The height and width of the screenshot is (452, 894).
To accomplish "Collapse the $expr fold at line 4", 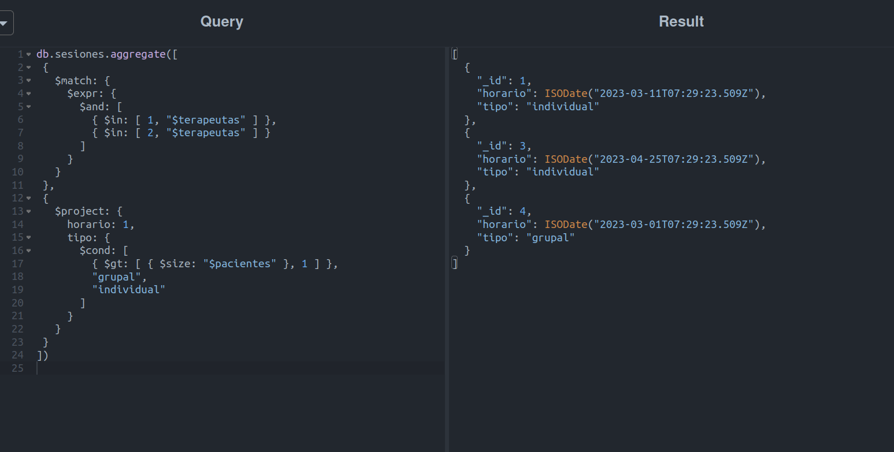I will [28, 94].
